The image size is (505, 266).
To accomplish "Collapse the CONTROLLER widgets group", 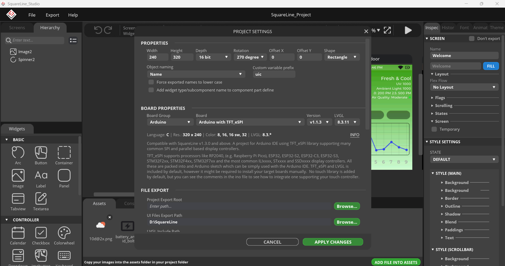I will [7, 220].
